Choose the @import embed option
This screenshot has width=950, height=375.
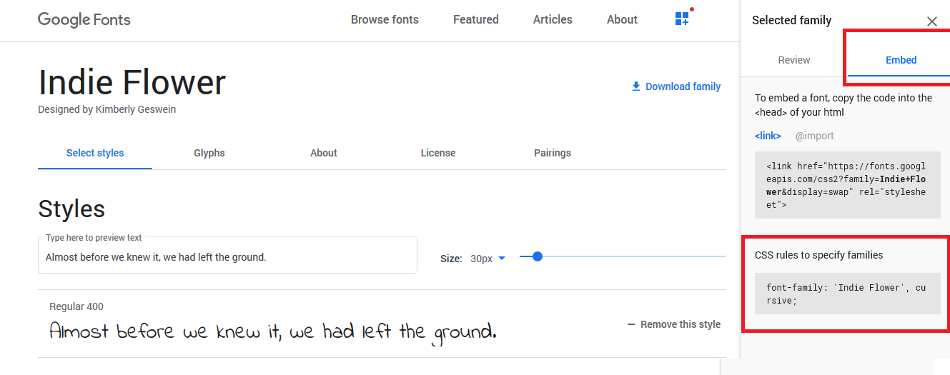[x=815, y=136]
